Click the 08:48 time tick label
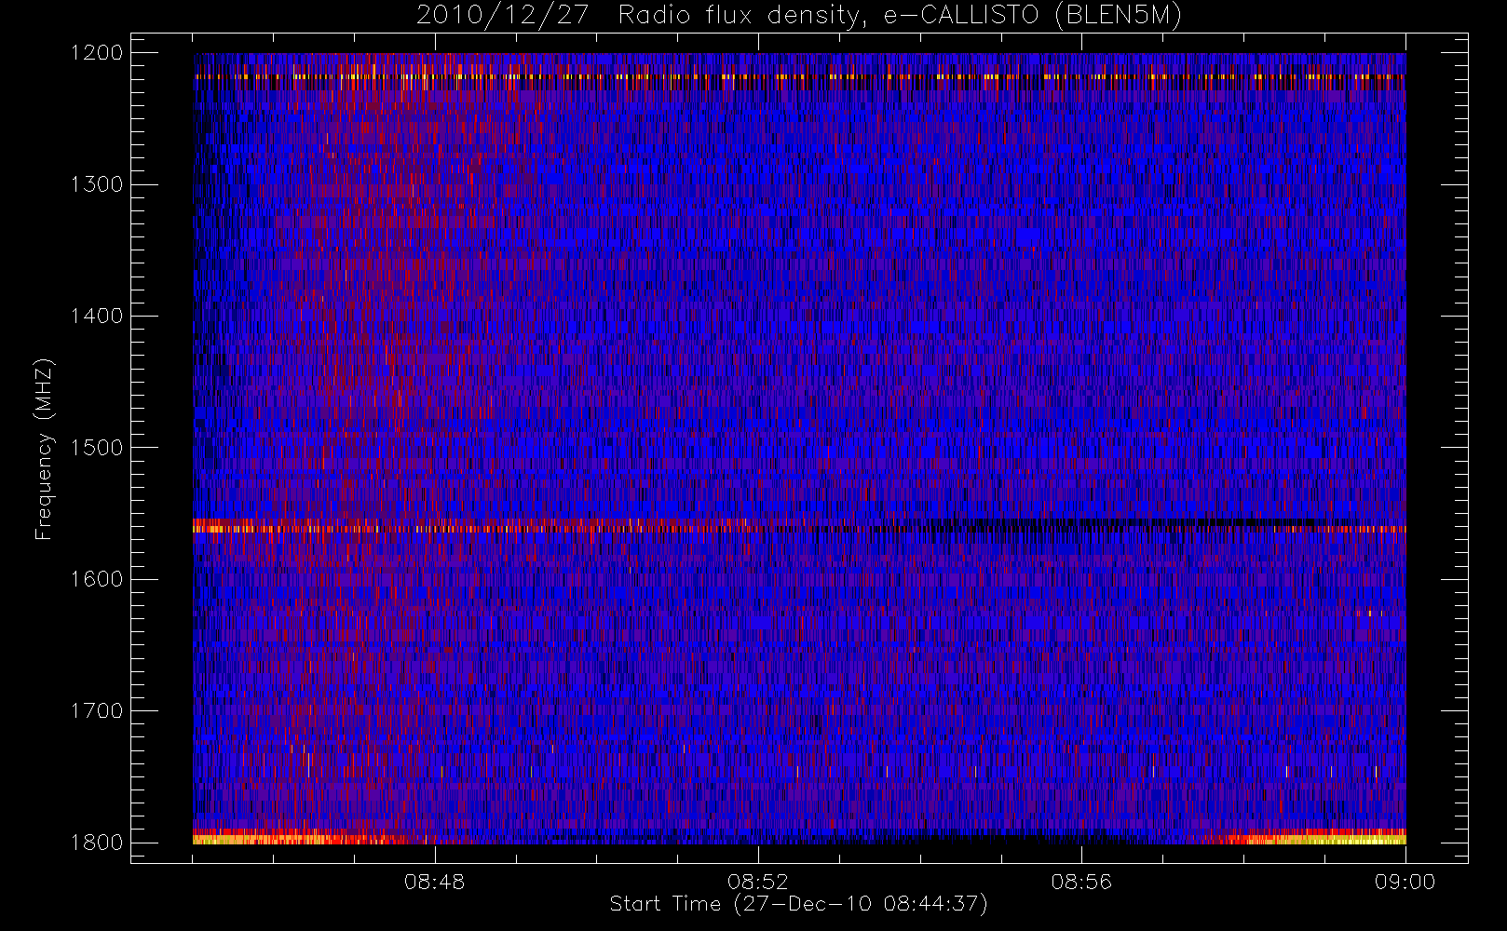 [x=435, y=882]
